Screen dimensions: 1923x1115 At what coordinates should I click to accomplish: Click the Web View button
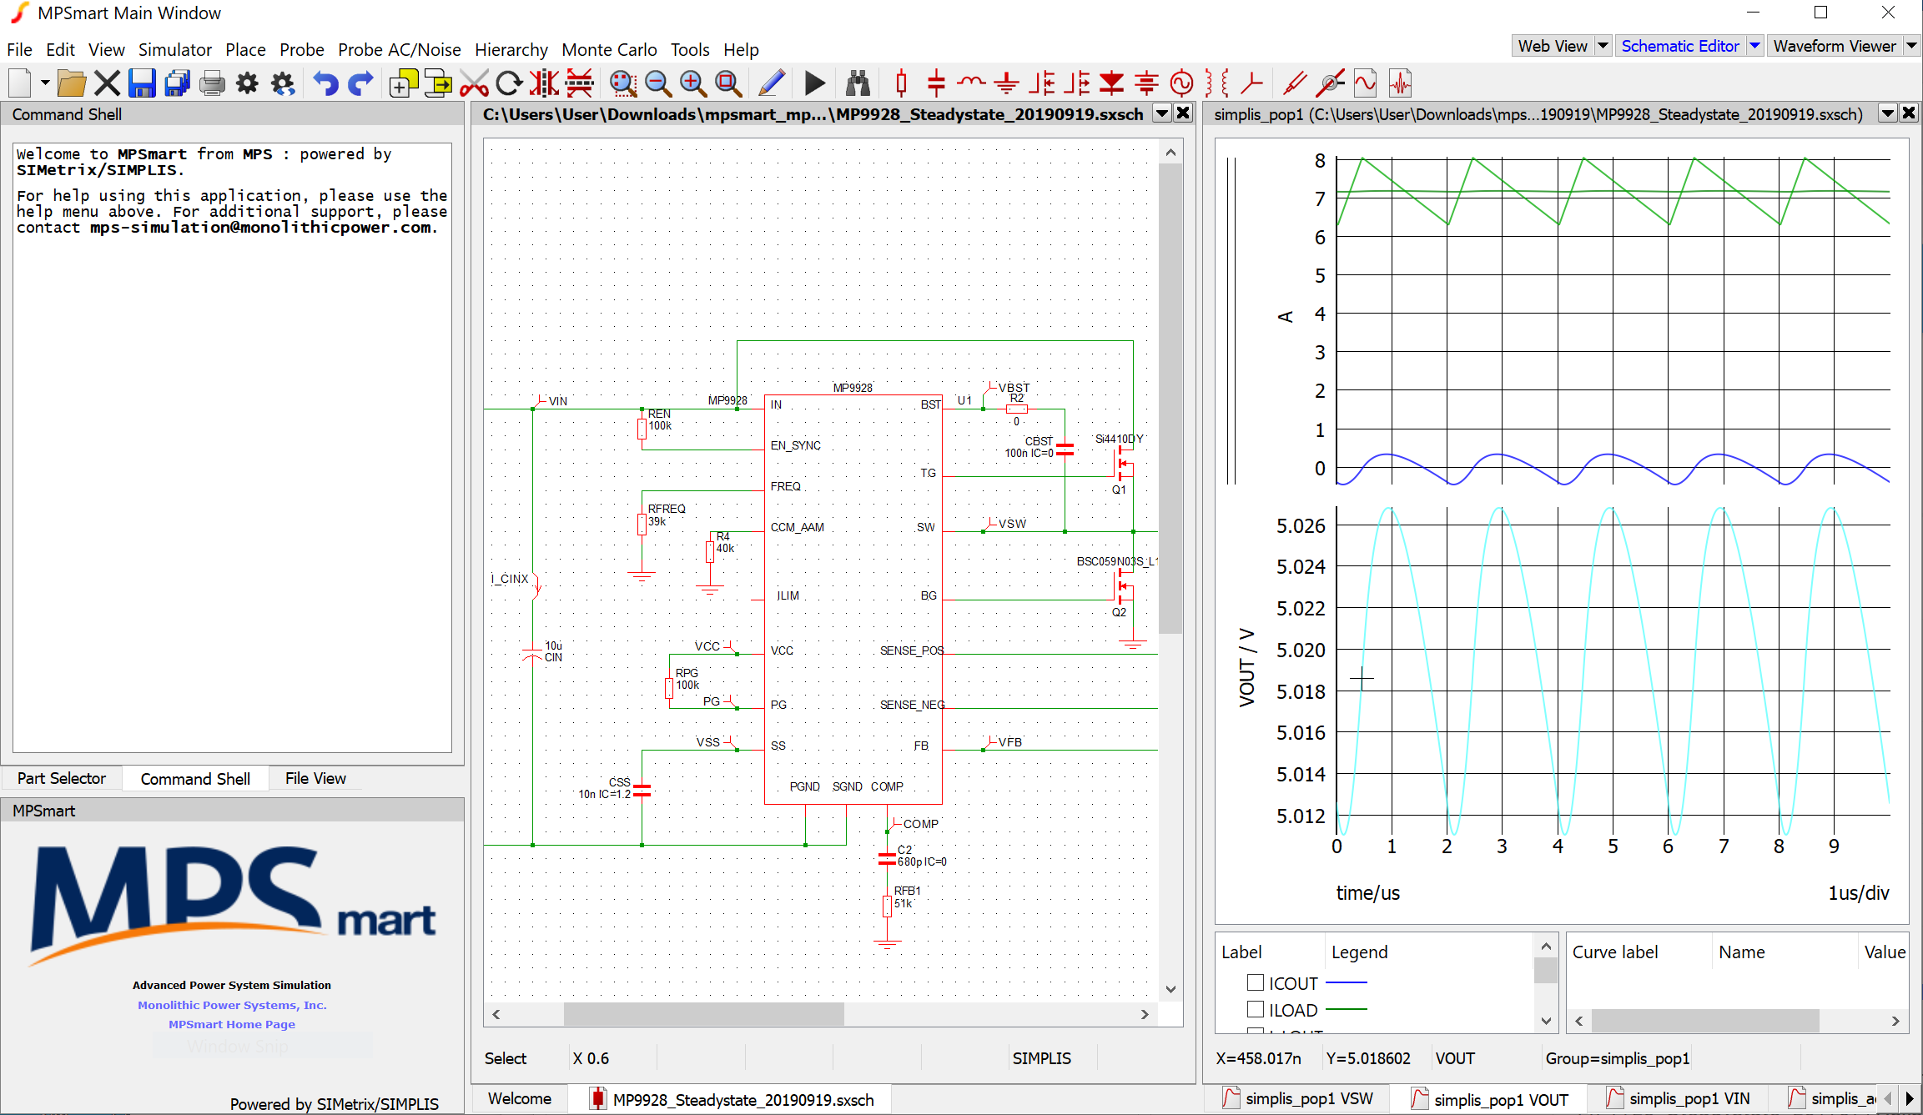click(x=1553, y=46)
